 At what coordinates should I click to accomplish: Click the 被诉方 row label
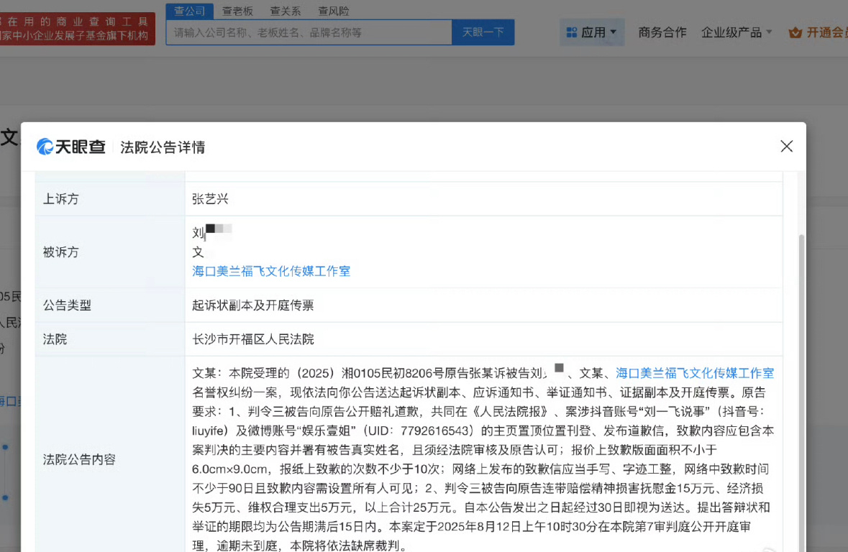point(60,252)
